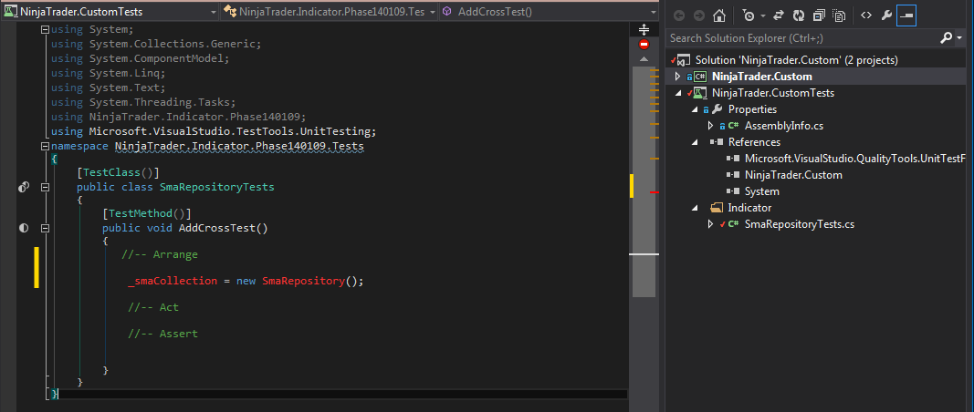Select the AssemblyInfo.cs file
This screenshot has height=412, width=974.
coord(784,126)
